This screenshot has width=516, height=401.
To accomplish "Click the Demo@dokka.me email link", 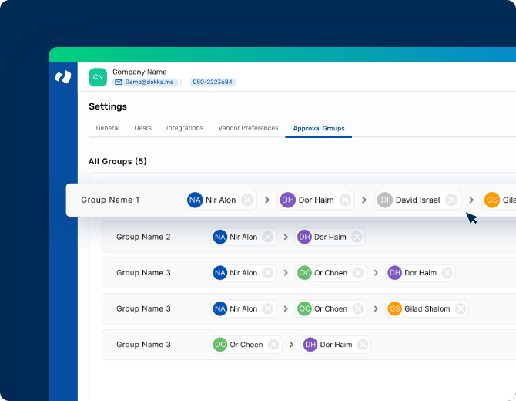I will [146, 82].
